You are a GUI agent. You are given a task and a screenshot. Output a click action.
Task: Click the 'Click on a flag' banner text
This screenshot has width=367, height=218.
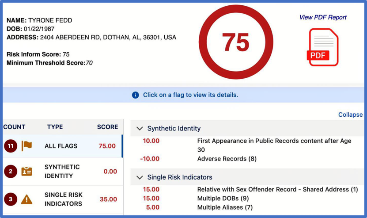point(190,95)
